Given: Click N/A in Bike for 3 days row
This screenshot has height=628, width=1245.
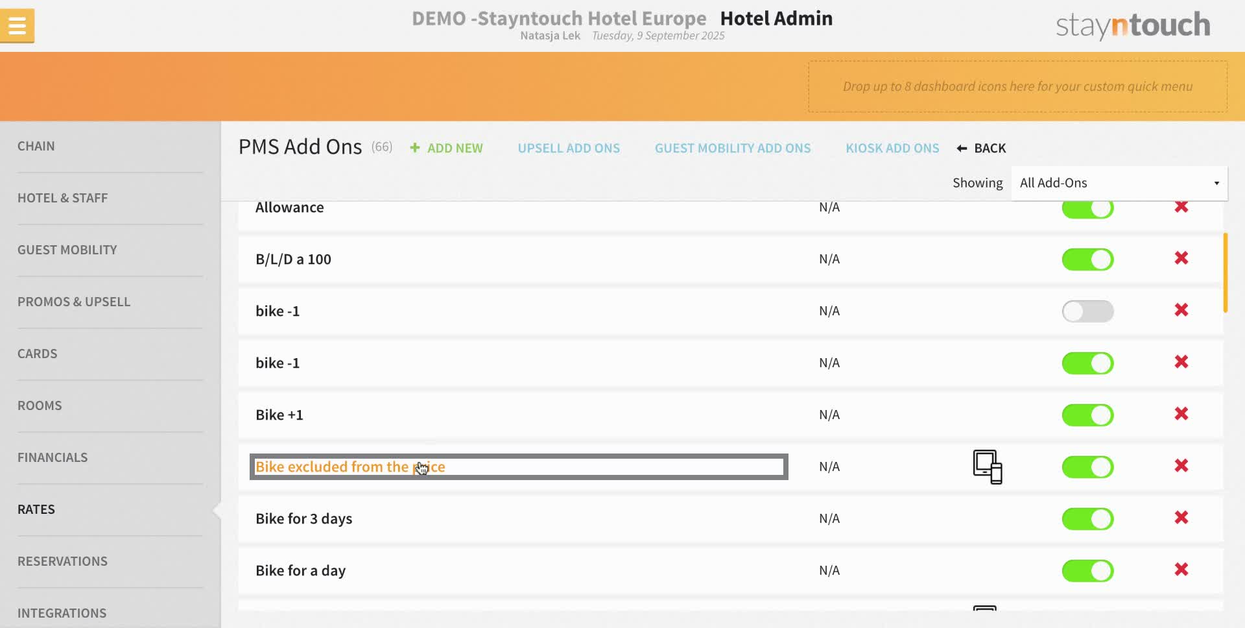Looking at the screenshot, I should 829,518.
